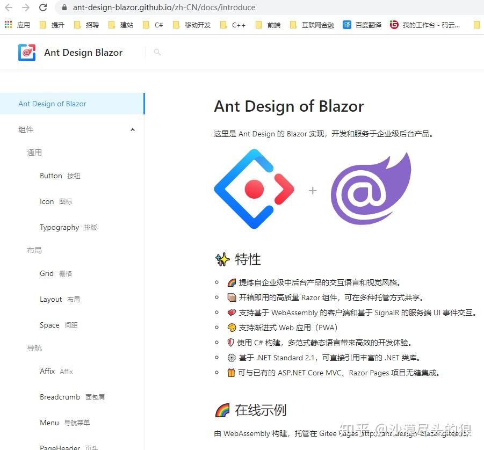Click the Ant Design Blazor logo icon
The width and height of the screenshot is (484, 450).
click(x=27, y=52)
